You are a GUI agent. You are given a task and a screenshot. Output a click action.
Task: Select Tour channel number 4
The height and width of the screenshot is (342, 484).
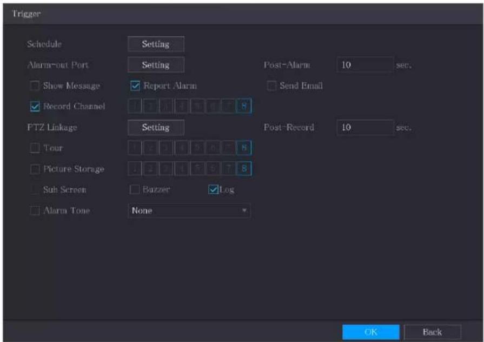(x=182, y=148)
